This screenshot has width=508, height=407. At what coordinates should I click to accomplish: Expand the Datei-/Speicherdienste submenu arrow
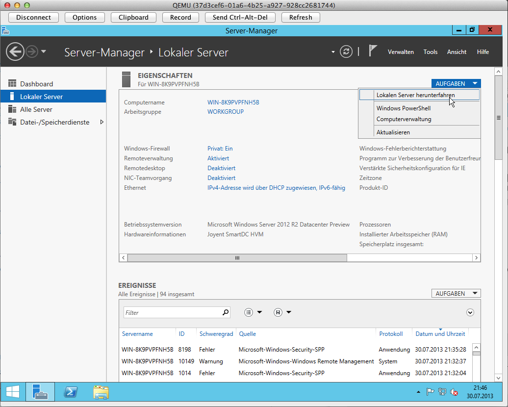pos(102,122)
